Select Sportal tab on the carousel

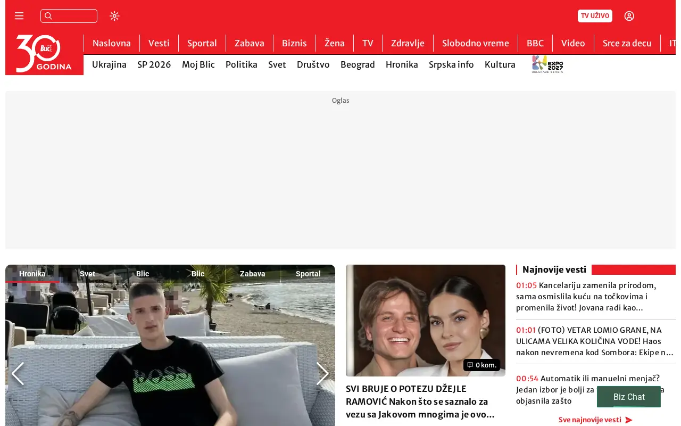pyautogui.click(x=308, y=274)
